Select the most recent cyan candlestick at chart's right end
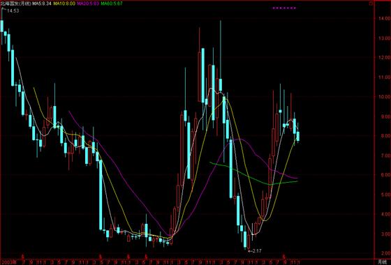Screen dimensions: 391x265 297,136
